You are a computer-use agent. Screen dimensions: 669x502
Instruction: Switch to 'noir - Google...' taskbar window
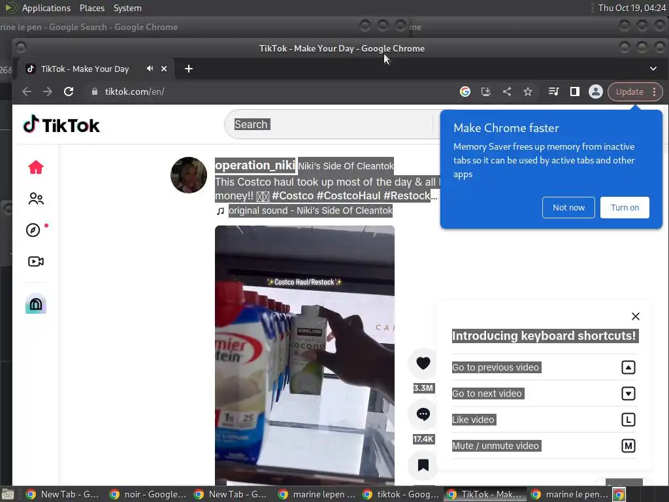pos(148,494)
